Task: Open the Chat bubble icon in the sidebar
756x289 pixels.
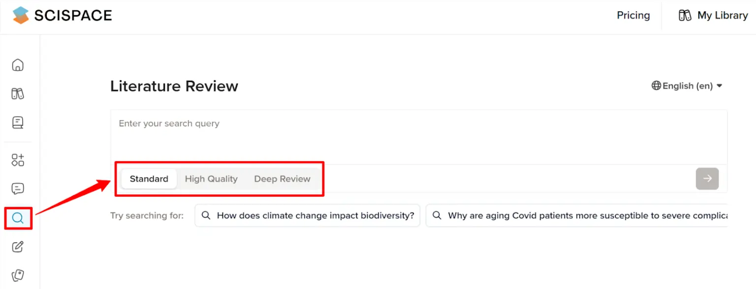Action: pyautogui.click(x=18, y=188)
